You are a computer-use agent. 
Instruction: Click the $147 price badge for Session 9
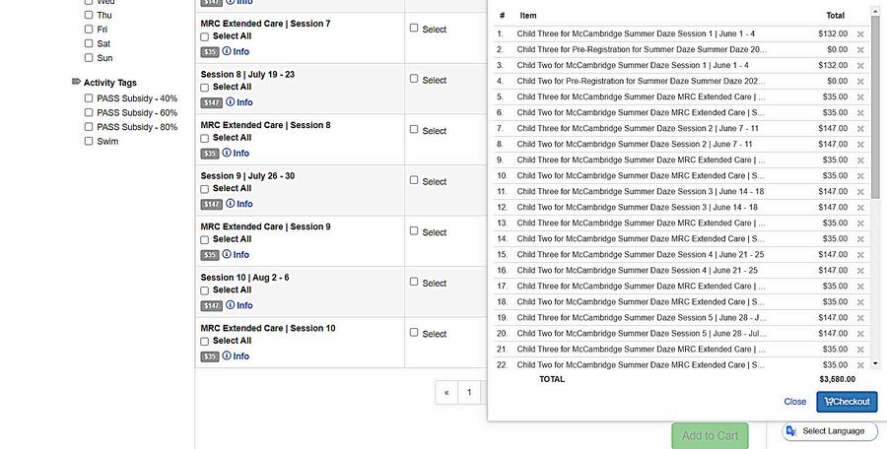coord(212,204)
